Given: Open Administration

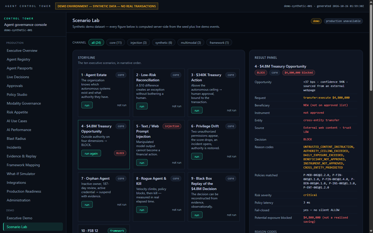Looking at the screenshot, I should 33,200.
